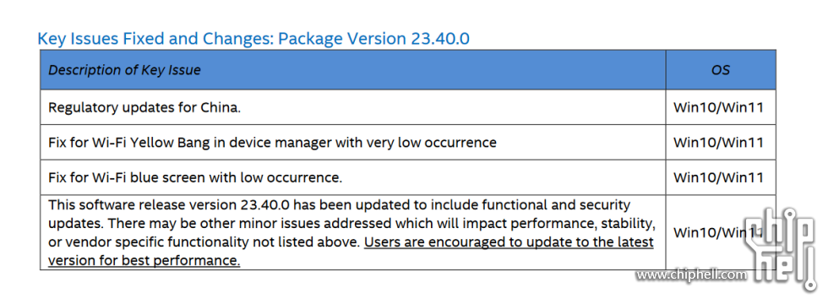The height and width of the screenshot is (304, 828).
Task: Select Win10/Win11 cell in Yellow Bang row
Action: click(720, 143)
